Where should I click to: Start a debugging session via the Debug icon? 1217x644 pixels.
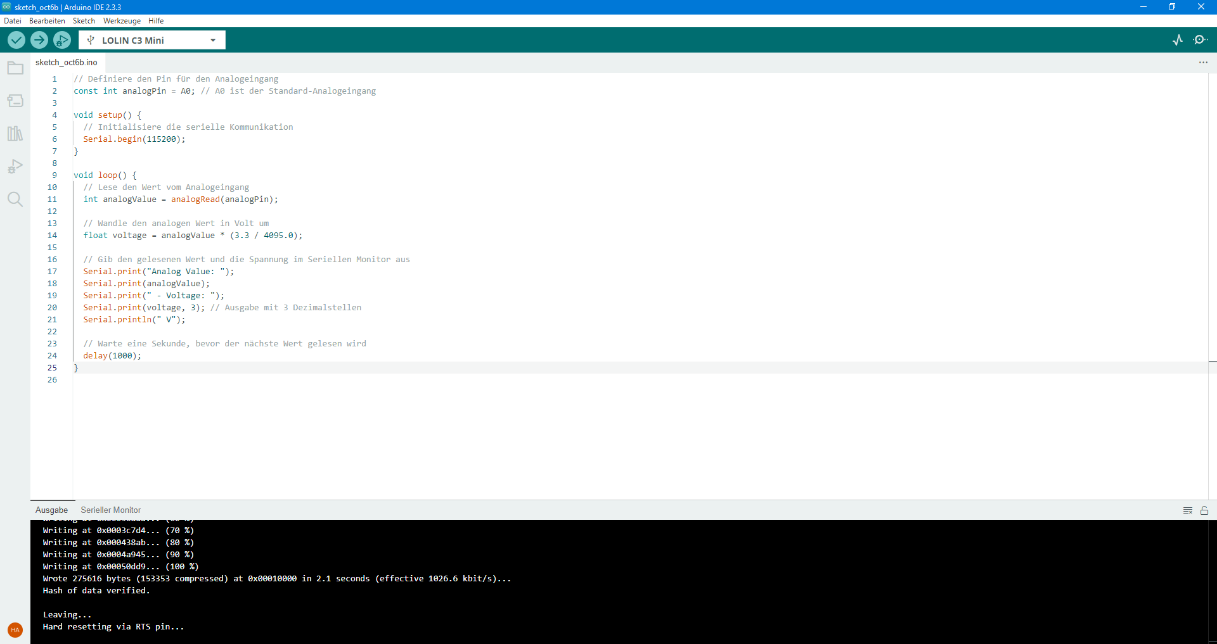(x=61, y=39)
